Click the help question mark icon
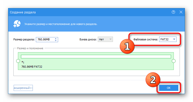This screenshot has height=102, width=193. tap(173, 12)
